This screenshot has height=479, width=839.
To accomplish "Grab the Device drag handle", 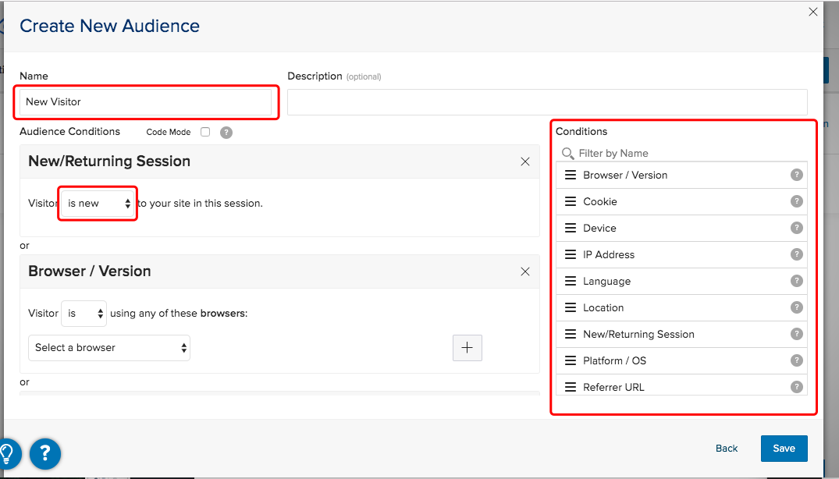I will [x=571, y=228].
